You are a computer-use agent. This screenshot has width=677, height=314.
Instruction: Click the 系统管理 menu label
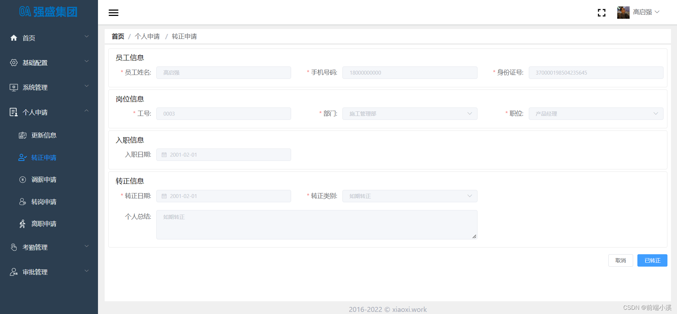coord(35,88)
